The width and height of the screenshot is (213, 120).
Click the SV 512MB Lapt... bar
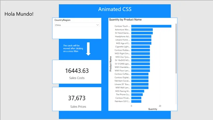coord(140,64)
